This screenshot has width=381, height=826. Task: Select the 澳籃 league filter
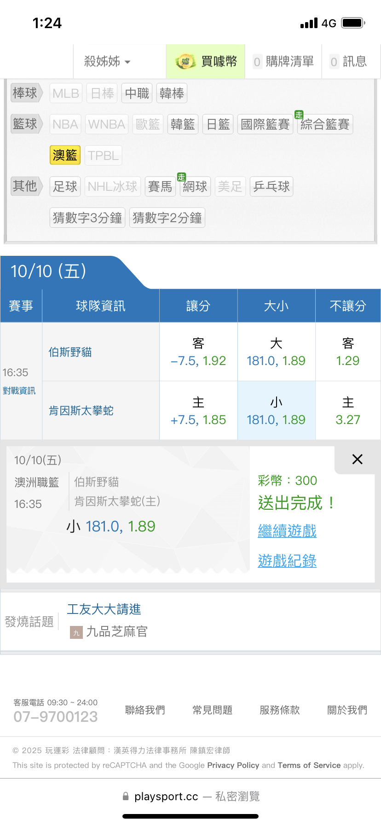[x=65, y=155]
